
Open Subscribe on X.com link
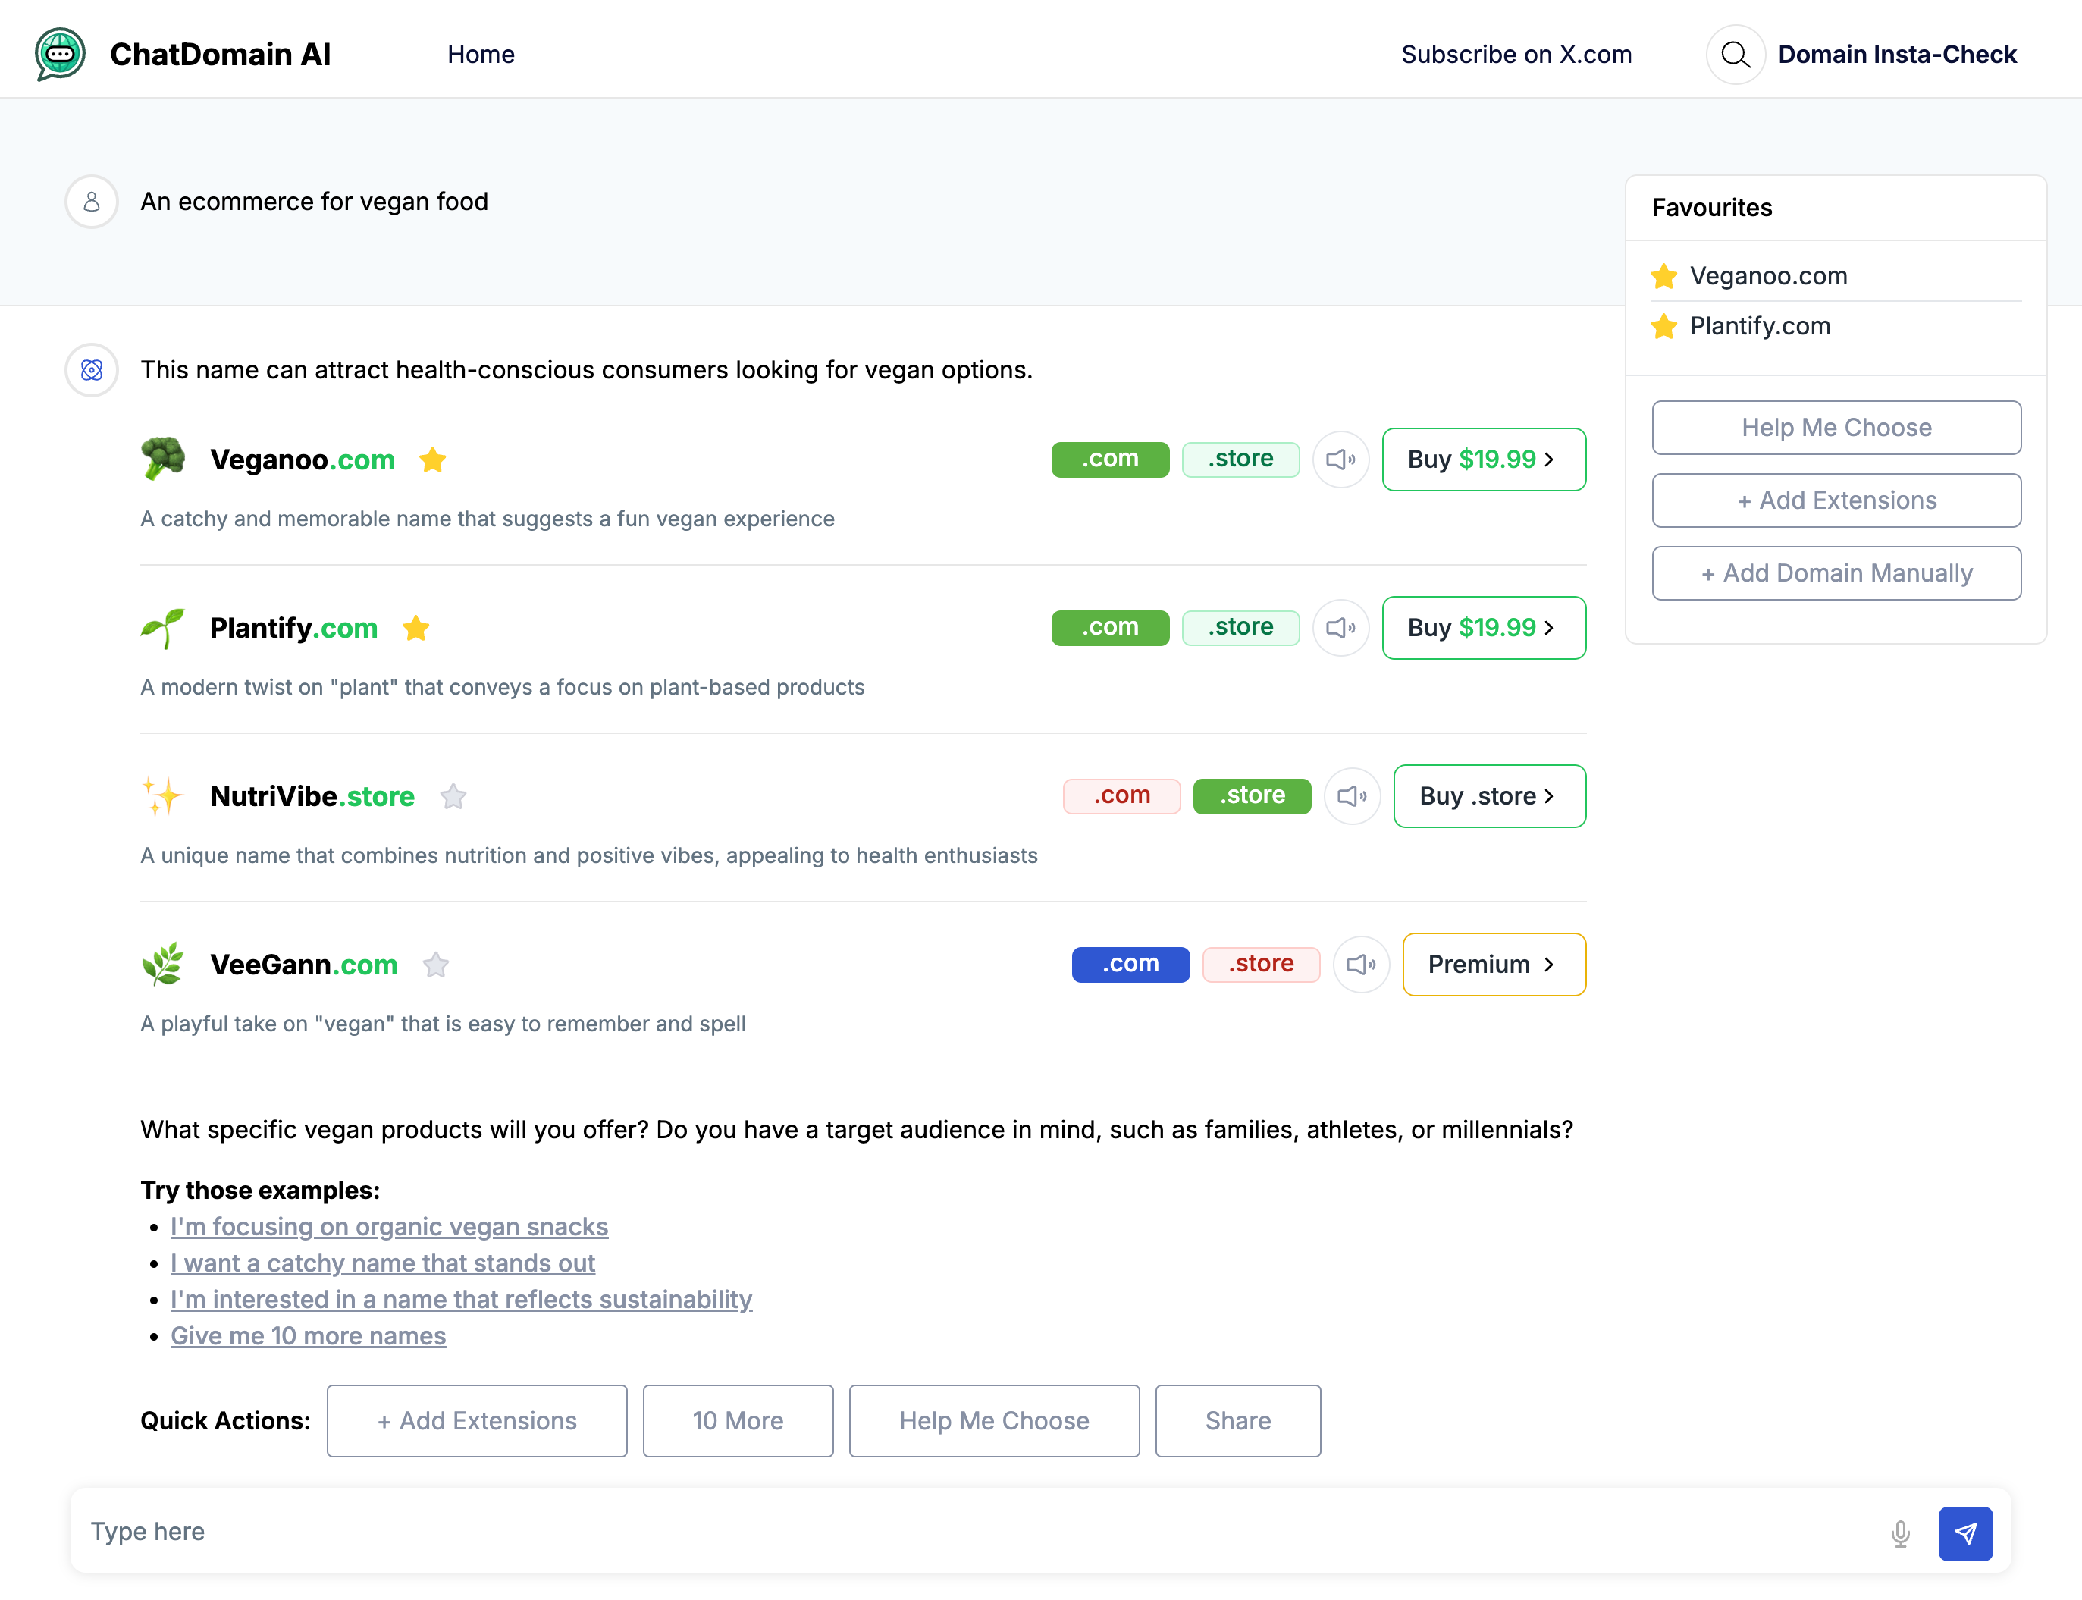point(1516,55)
